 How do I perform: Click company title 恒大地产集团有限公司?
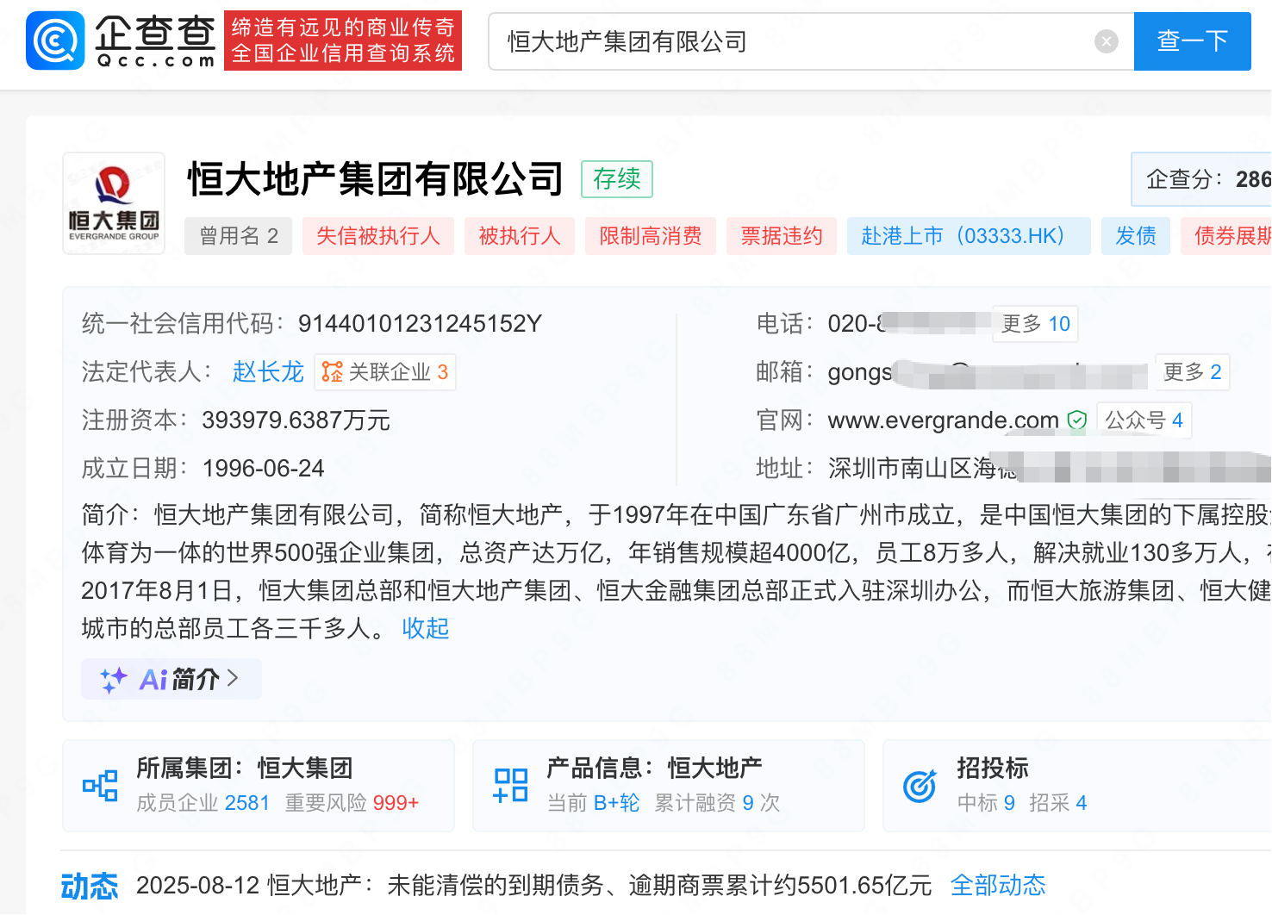pos(376,179)
